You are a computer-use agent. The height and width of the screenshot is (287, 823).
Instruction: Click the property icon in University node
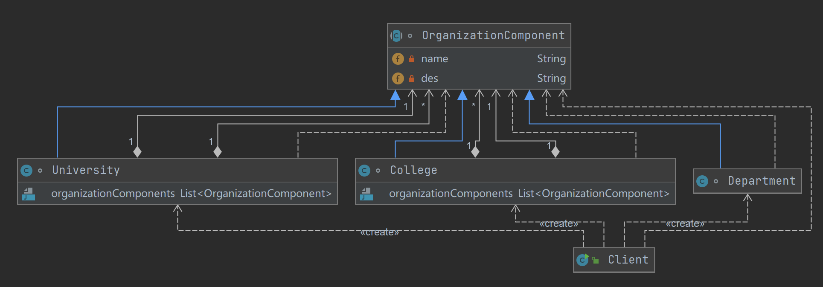click(29, 194)
